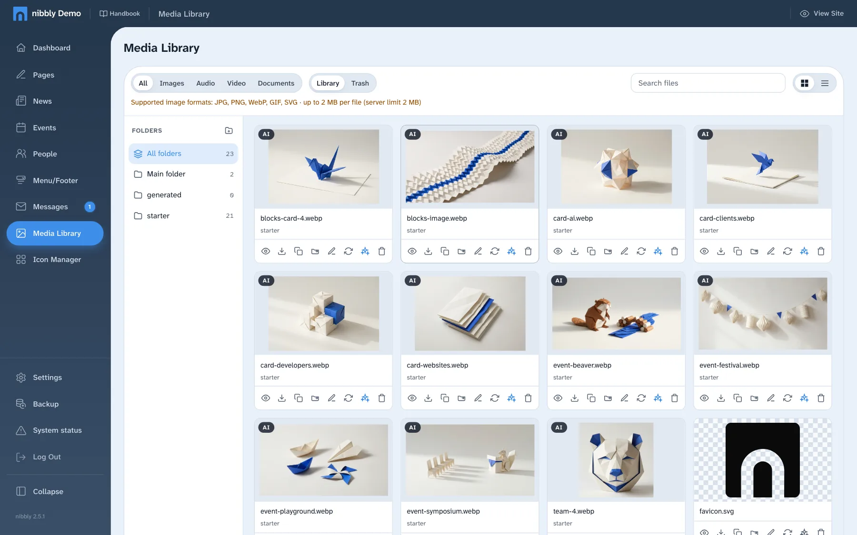Select the starter folder
Image resolution: width=857 pixels, height=535 pixels.
tap(183, 216)
